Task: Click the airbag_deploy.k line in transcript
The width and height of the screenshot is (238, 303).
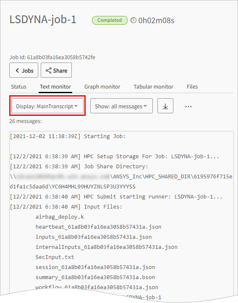Action: 60,217
